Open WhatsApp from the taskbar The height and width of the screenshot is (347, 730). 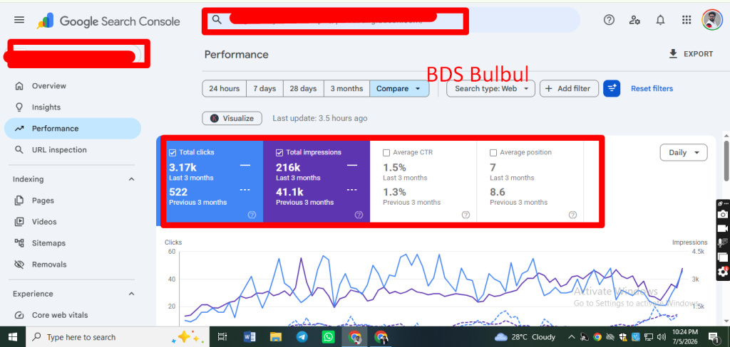coord(328,337)
